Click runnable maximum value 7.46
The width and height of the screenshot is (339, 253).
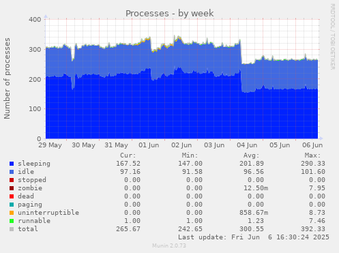[317, 221]
